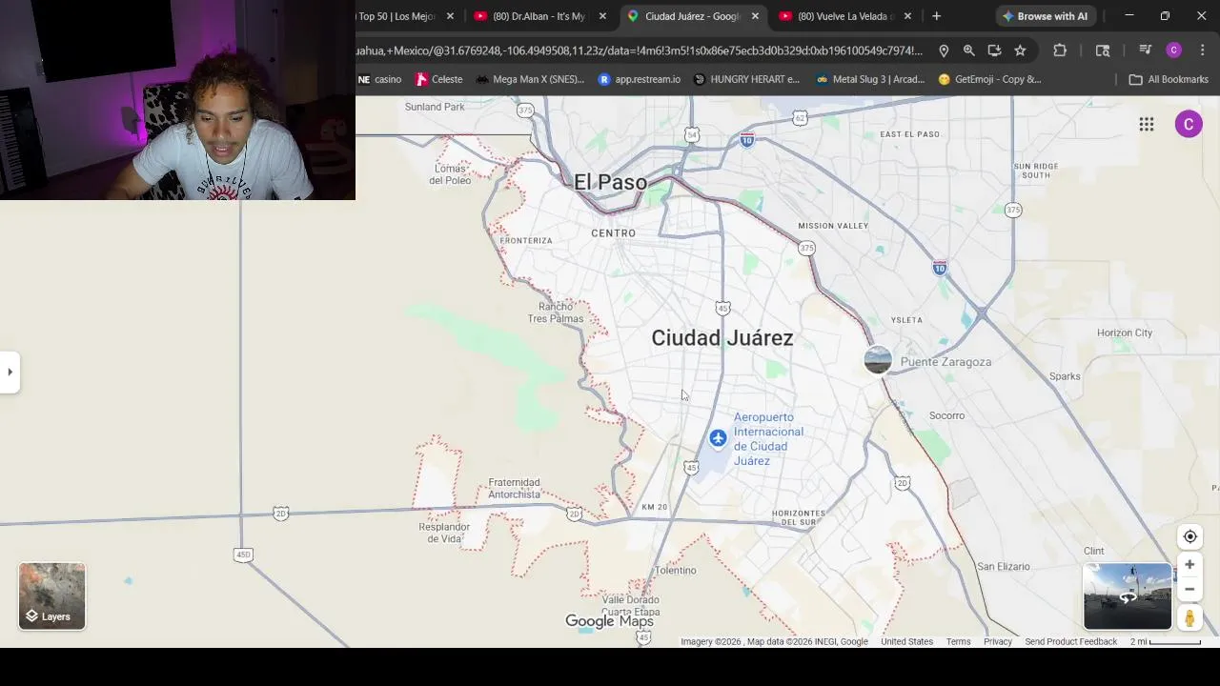Open the casino bookmark
Image resolution: width=1220 pixels, height=686 pixels.
click(379, 79)
